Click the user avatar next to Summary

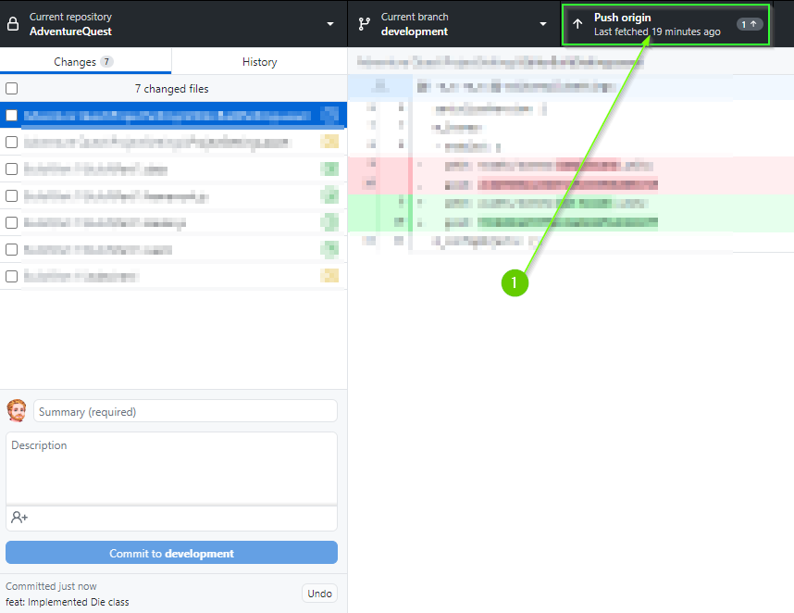(x=17, y=411)
